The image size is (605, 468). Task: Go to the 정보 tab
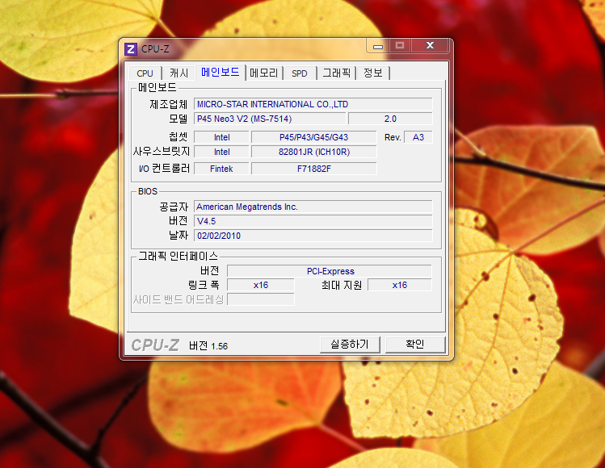pos(372,73)
